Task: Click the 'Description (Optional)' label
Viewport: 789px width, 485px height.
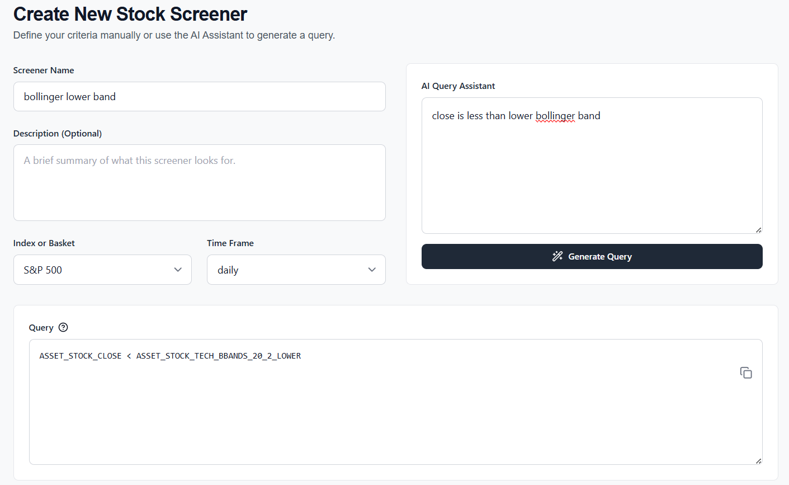Action: (x=58, y=134)
